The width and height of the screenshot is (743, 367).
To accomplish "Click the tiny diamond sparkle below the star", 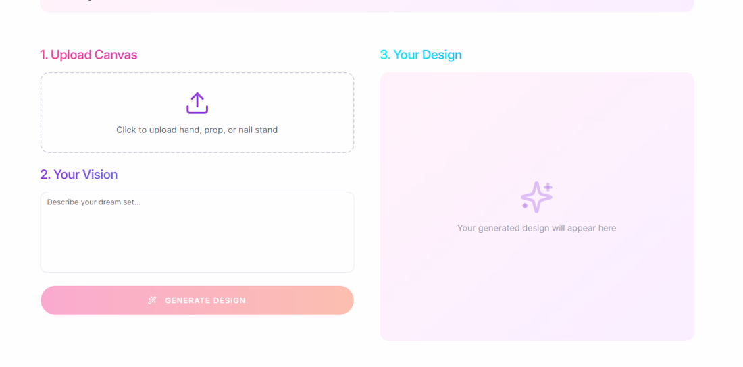I will [525, 206].
